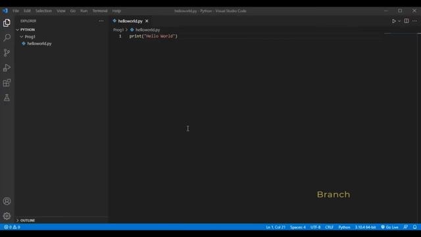Change indentation via Spaces: 4
This screenshot has width=421, height=237.
[298, 227]
